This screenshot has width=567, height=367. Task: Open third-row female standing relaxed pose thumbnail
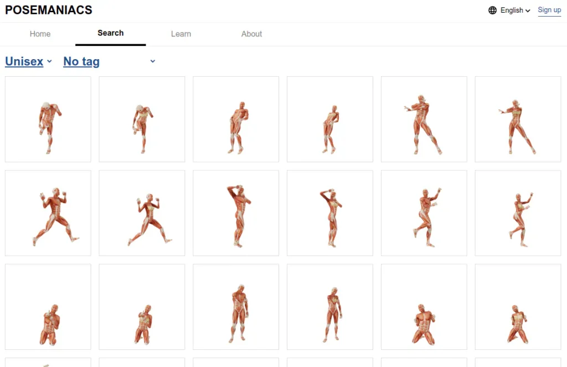(330, 307)
